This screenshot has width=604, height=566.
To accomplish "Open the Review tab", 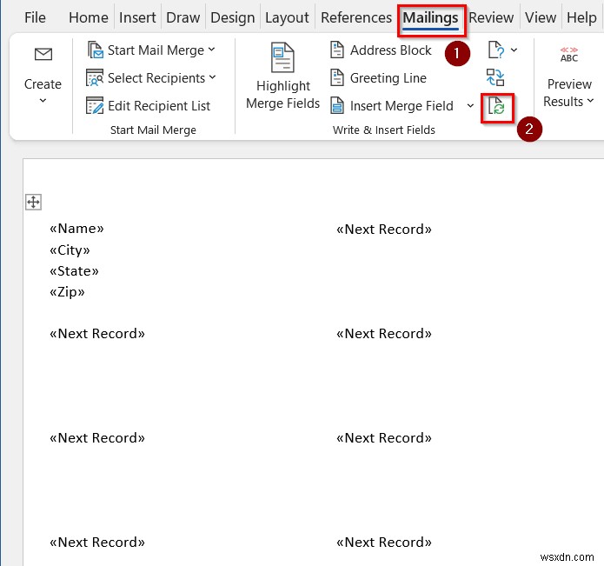I will click(491, 17).
